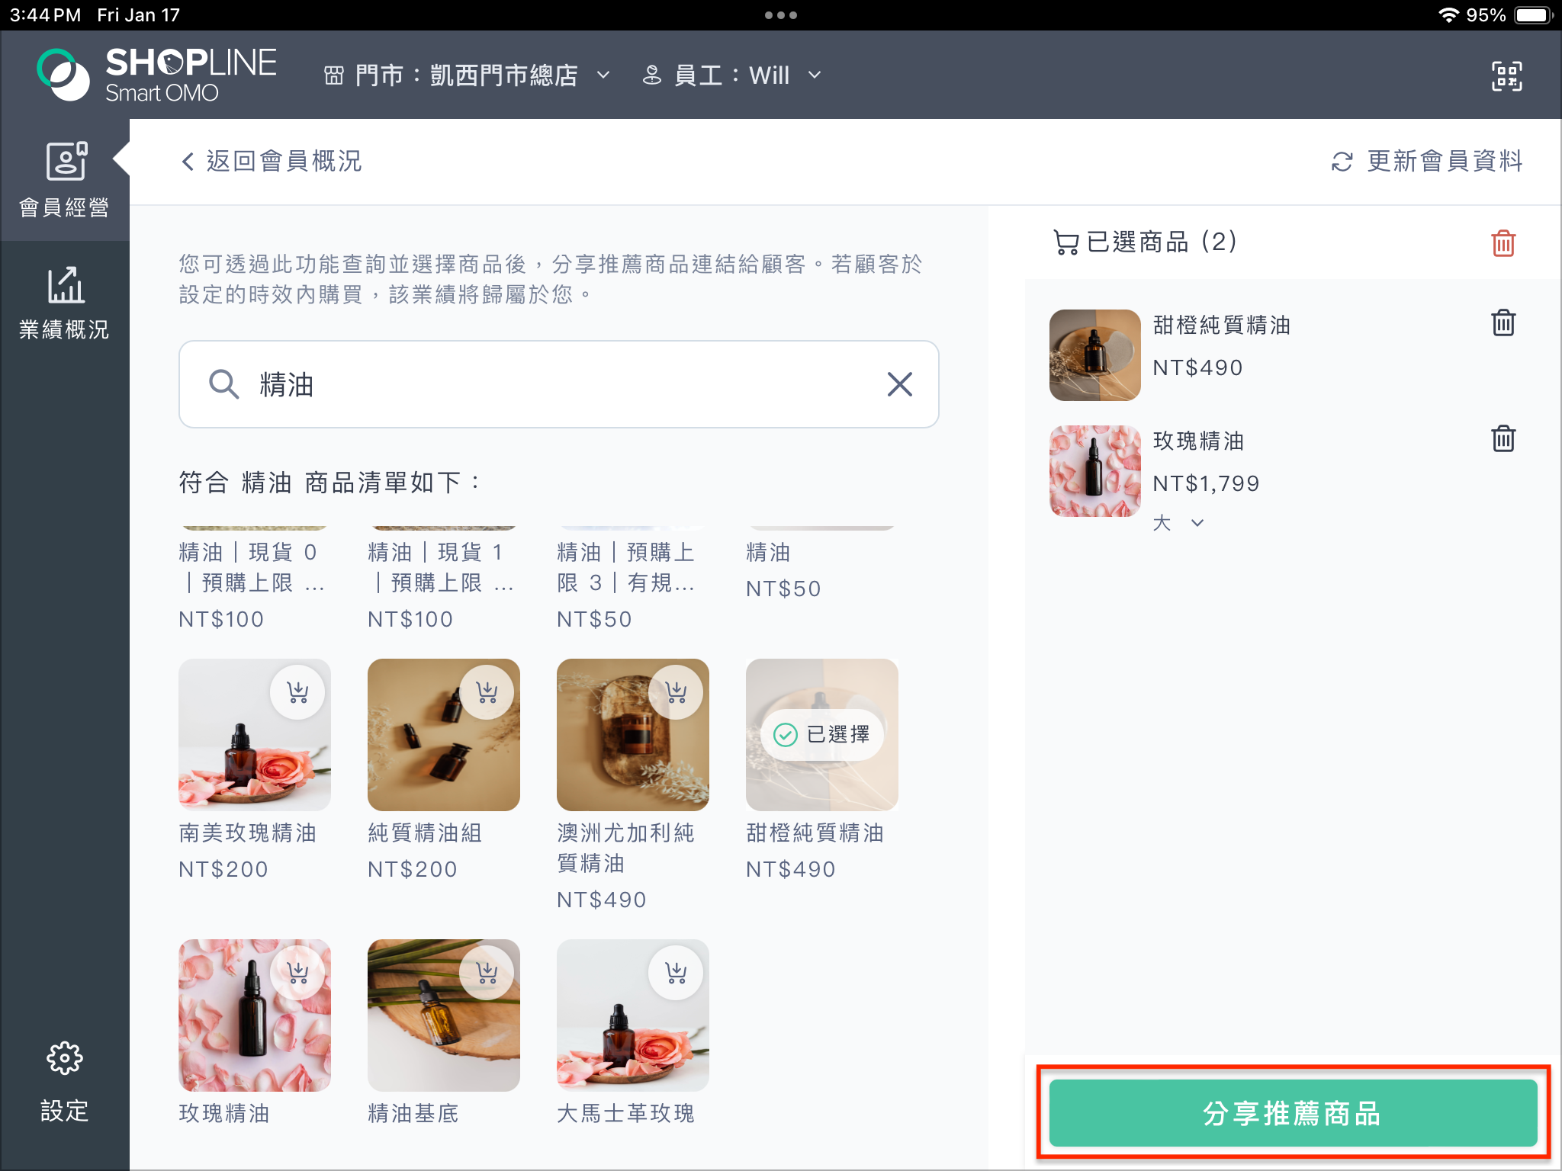
Task: Click the 南美玫瑰精油 product name
Action: point(248,833)
